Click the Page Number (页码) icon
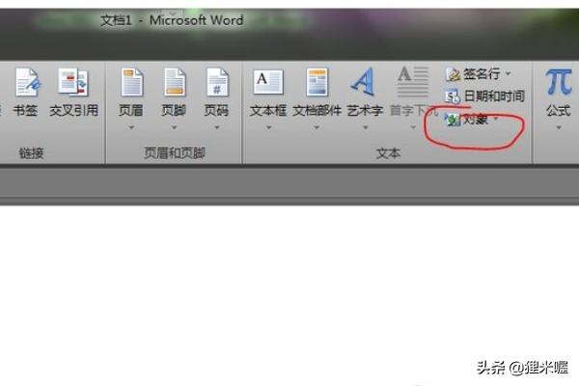Screen dimensions: 579x386 (217, 82)
